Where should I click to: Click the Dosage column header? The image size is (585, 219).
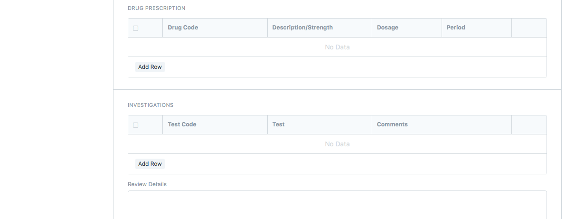(387, 28)
